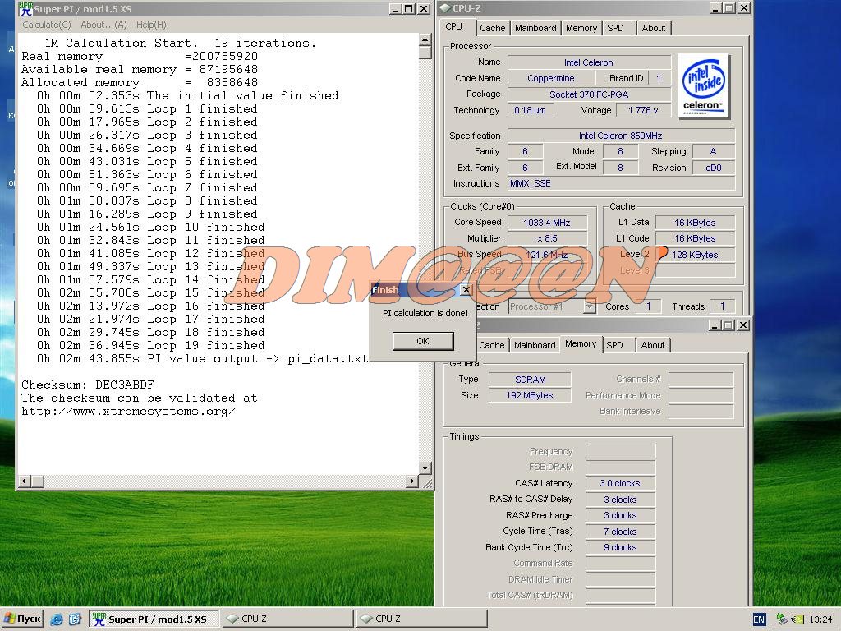Click MMX, SSE instructions field
The image size is (841, 631).
point(621,183)
